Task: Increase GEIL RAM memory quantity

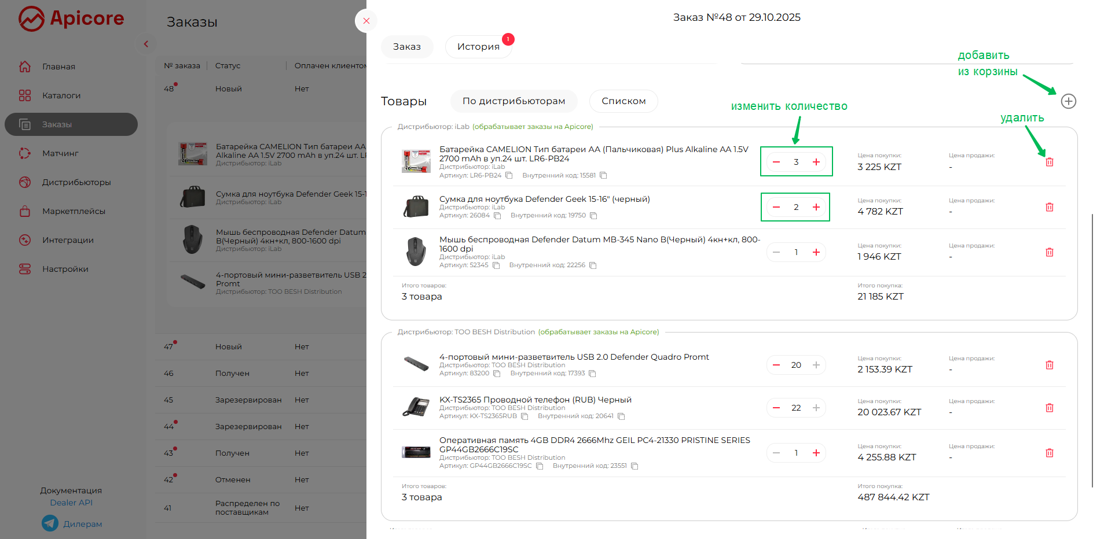Action: click(x=816, y=453)
